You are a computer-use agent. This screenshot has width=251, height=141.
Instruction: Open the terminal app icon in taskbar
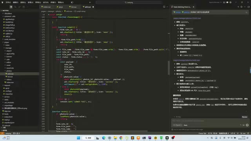[144, 138]
